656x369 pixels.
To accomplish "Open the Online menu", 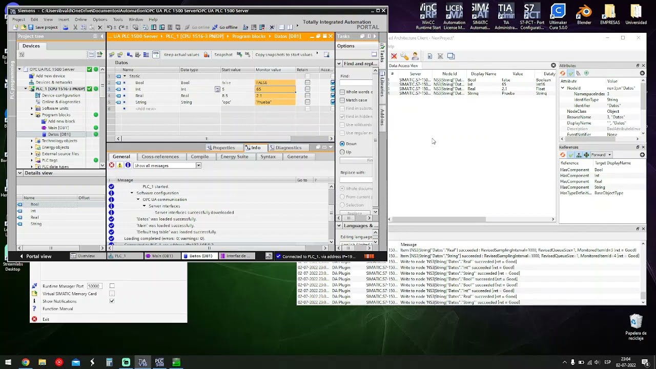I will coord(81,19).
